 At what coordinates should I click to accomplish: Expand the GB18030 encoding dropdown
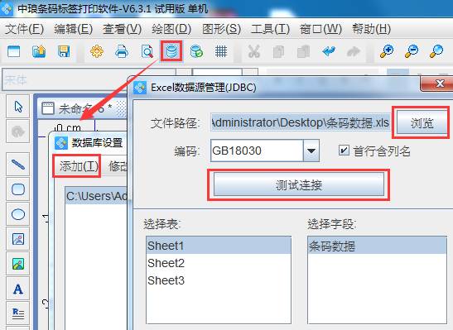pos(311,151)
